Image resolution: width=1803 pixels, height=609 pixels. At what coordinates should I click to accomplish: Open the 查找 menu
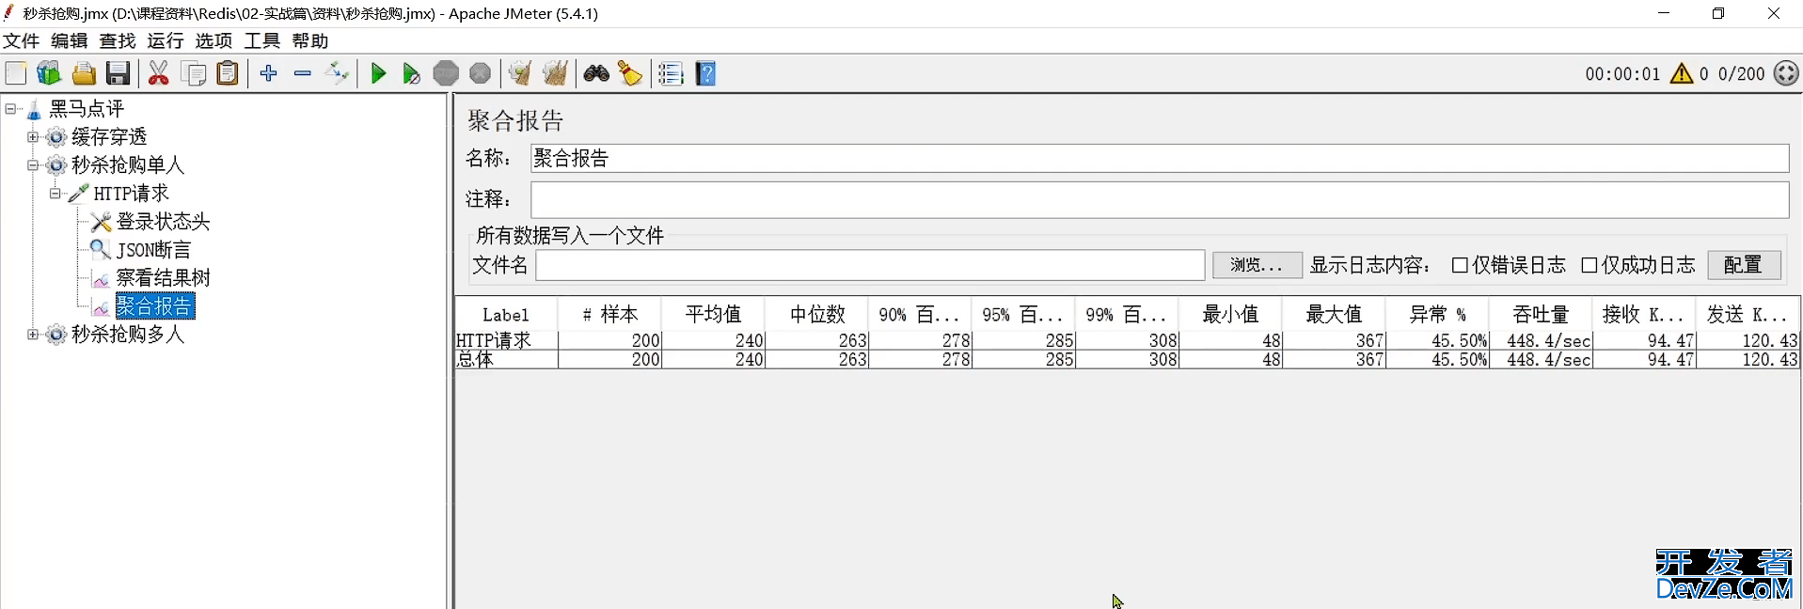pos(118,40)
